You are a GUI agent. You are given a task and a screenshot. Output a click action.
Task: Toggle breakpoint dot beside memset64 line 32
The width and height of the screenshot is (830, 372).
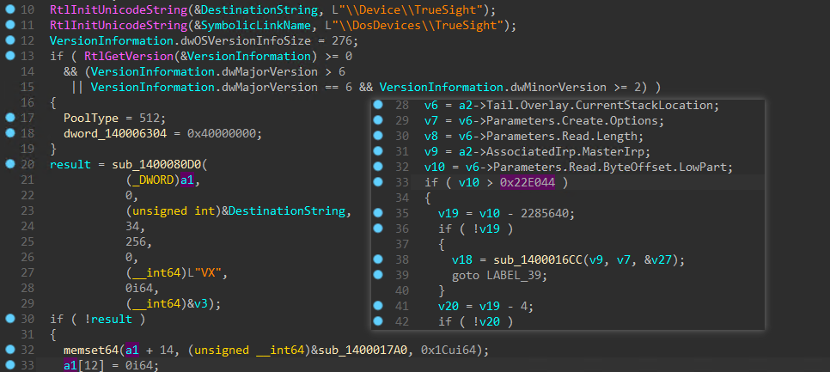coord(9,350)
